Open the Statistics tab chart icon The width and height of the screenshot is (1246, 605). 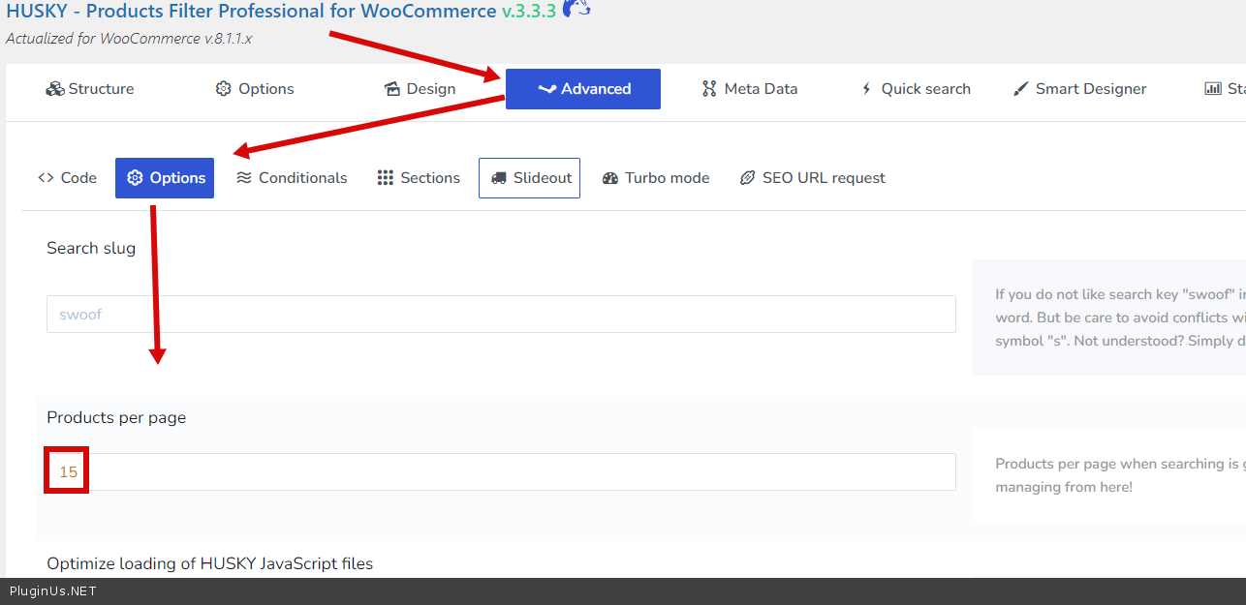pos(1213,89)
